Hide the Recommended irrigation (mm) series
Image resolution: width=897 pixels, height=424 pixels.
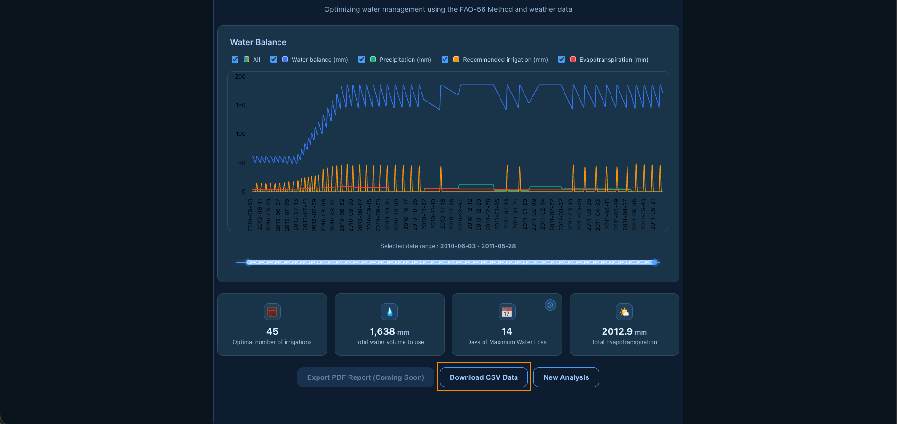pyautogui.click(x=445, y=59)
